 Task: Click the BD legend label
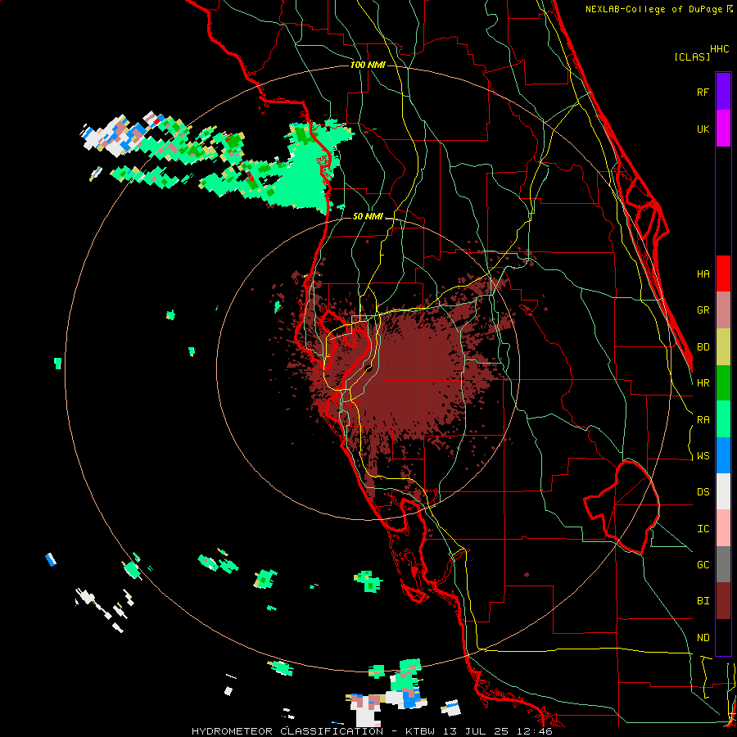[703, 347]
